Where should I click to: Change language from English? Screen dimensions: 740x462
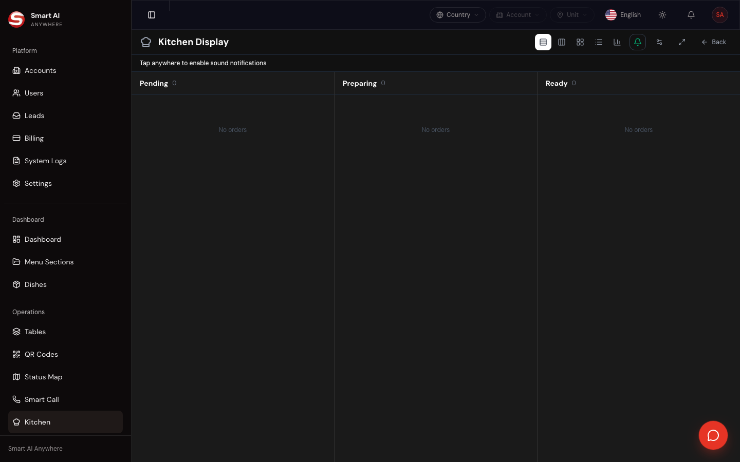click(623, 15)
